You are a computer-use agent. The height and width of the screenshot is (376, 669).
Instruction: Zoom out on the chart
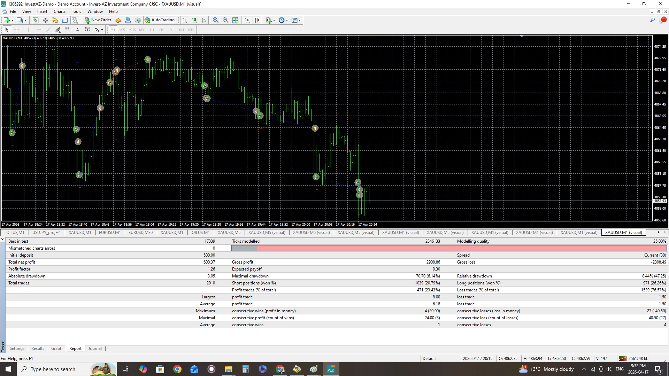pyautogui.click(x=225, y=20)
